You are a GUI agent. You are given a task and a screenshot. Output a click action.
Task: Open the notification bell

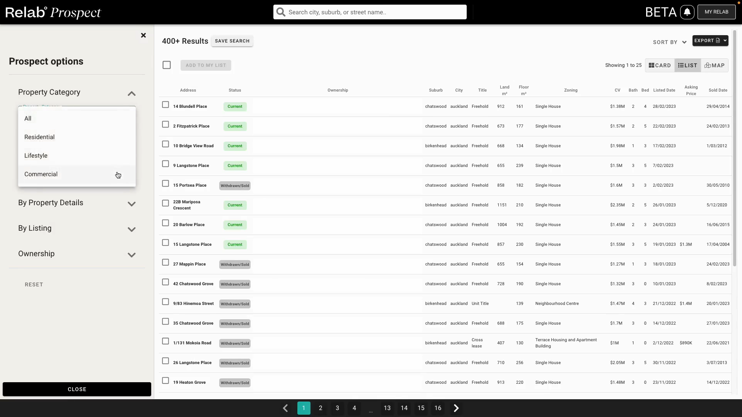pyautogui.click(x=687, y=12)
